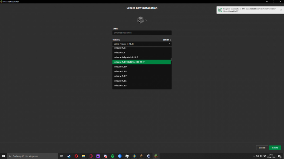Open the Windows Action Center notifications
This screenshot has width=284, height=159.
[x=279, y=156]
